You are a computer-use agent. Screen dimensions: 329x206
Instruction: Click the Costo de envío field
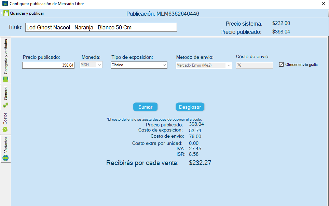click(255, 65)
